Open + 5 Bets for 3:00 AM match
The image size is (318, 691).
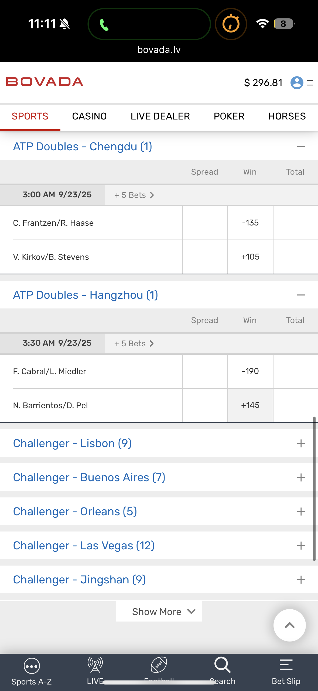tap(134, 195)
